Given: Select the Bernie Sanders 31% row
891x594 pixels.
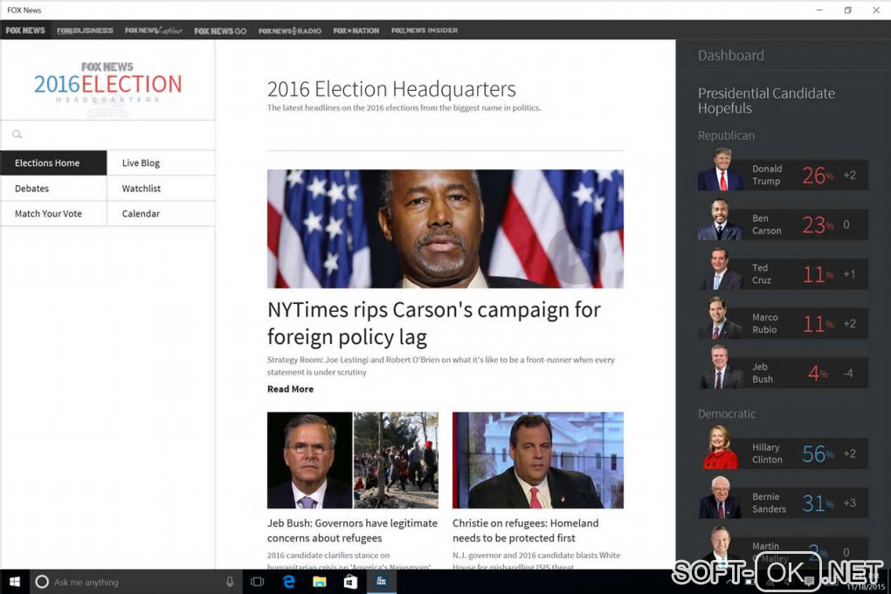Looking at the screenshot, I should [x=783, y=503].
